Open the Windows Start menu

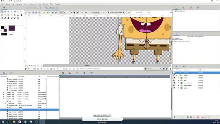tap(3, 122)
